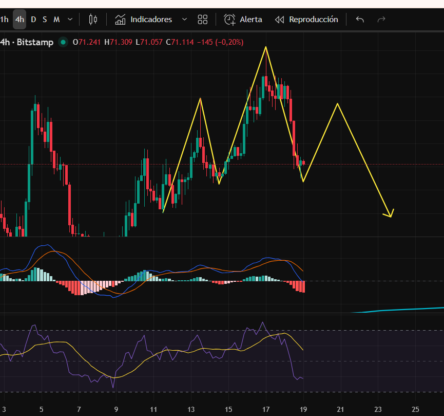Switch to the daily D timeframe
Viewport: 444px width, 416px height.
33,20
